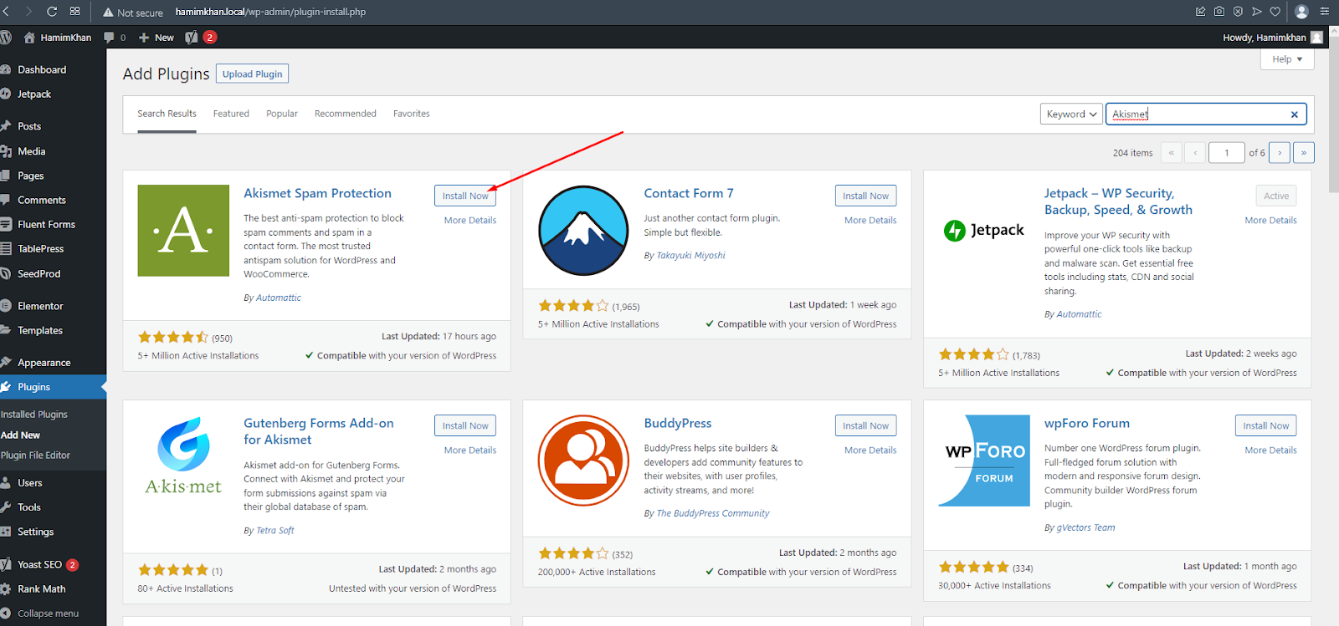
Task: Open the comments bubble in admin bar
Action: [x=109, y=38]
